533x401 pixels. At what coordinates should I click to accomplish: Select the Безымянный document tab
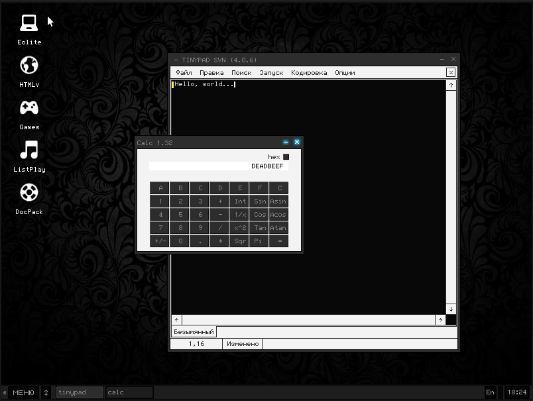click(194, 331)
